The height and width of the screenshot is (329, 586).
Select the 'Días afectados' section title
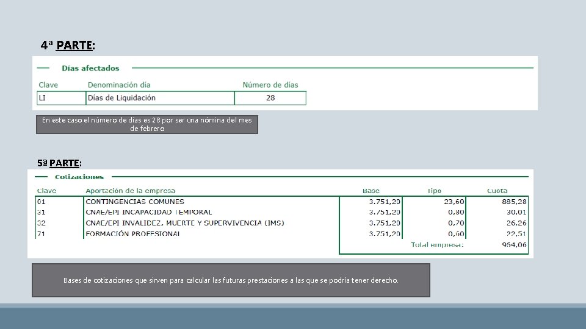pyautogui.click(x=90, y=68)
